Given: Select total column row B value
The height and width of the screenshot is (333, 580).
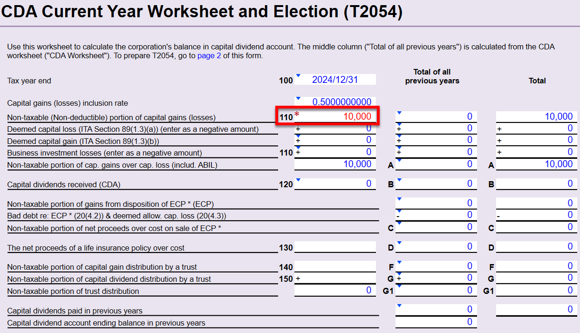Looking at the screenshot, I should (x=537, y=183).
